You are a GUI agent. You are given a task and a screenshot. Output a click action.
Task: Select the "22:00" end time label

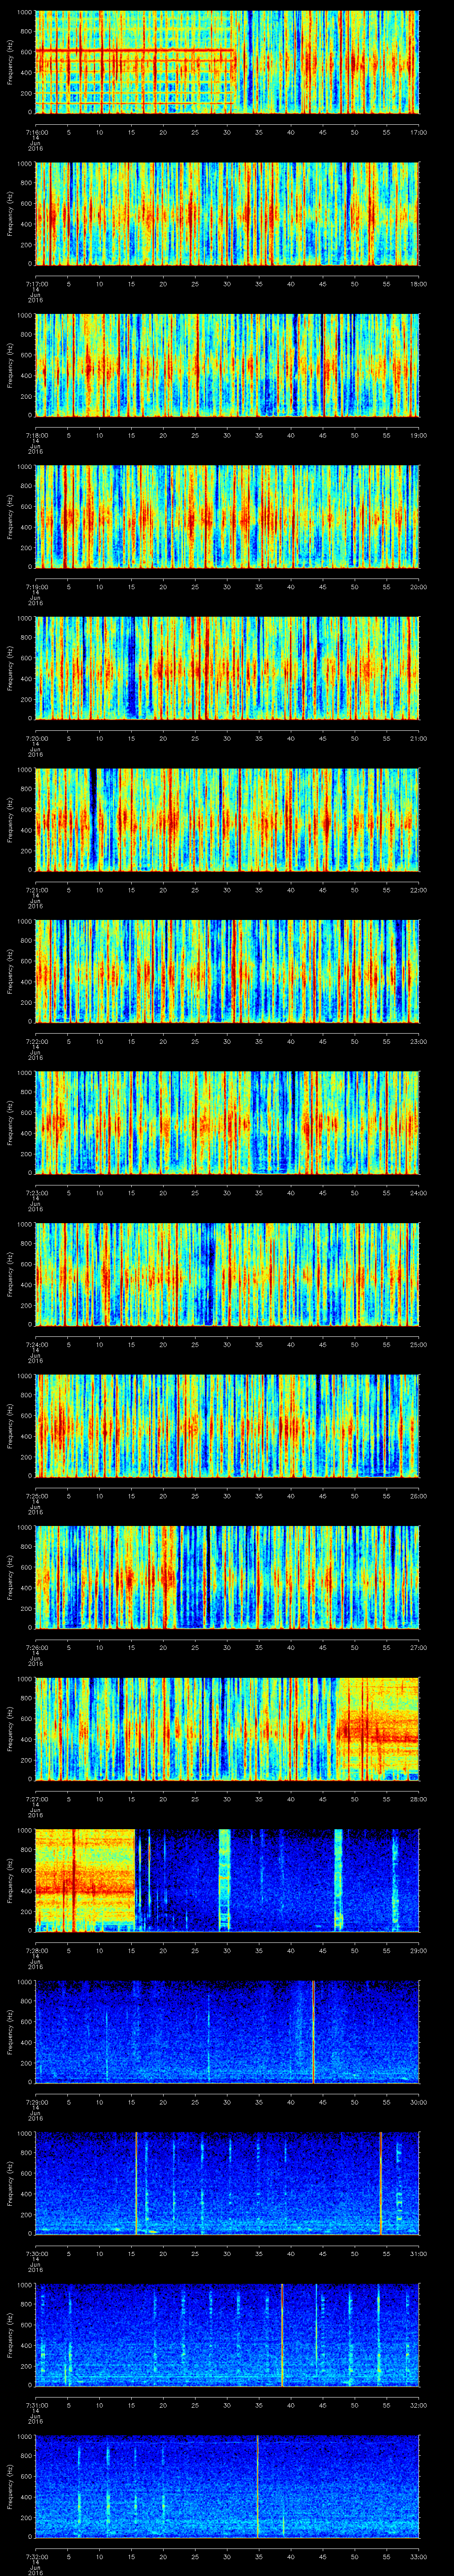[x=418, y=890]
